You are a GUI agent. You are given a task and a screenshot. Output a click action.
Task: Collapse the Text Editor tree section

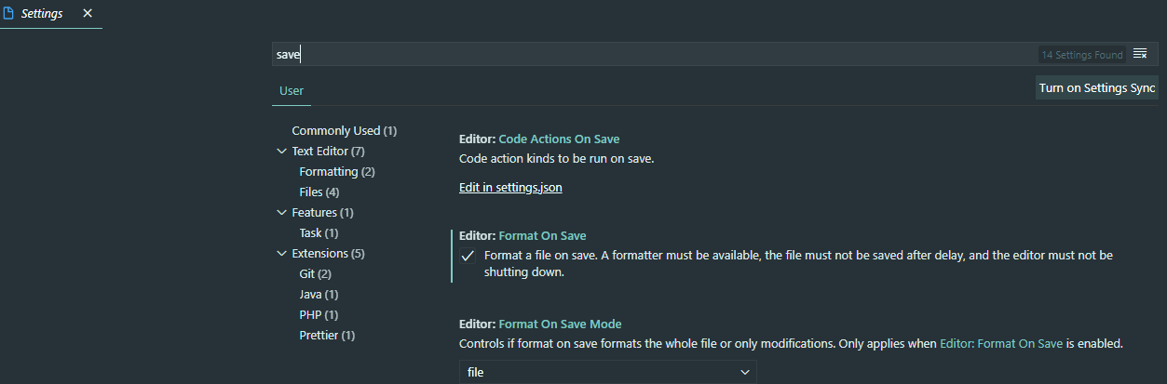coord(282,151)
